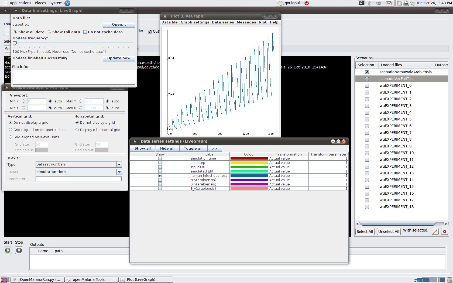This screenshot has height=283, width=453.
Task: Click the mail envelope tray icon
Action: pos(389,3)
